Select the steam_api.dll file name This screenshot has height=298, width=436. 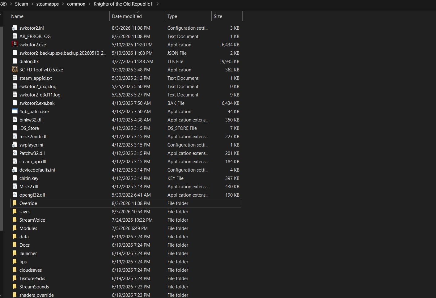33,161
